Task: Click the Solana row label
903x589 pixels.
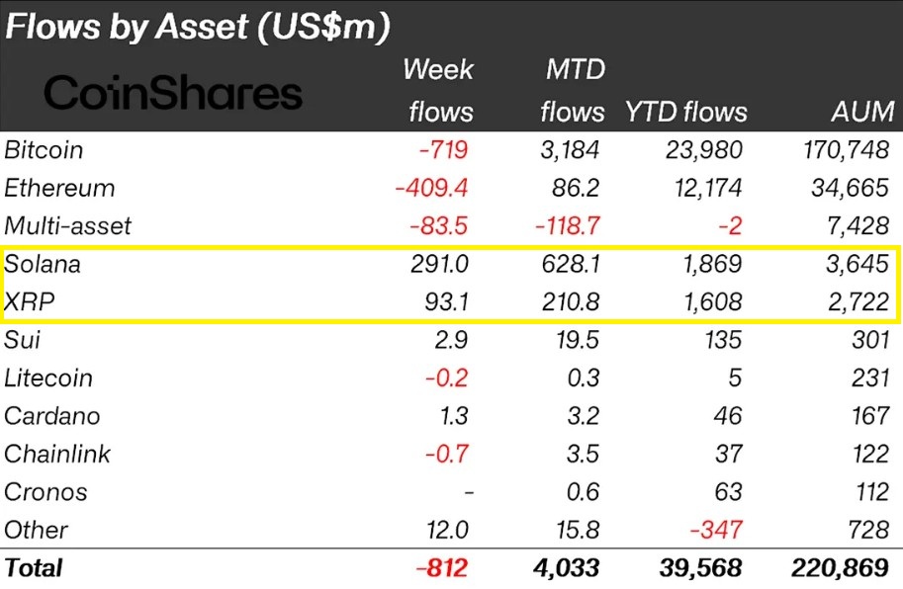Action: (43, 265)
